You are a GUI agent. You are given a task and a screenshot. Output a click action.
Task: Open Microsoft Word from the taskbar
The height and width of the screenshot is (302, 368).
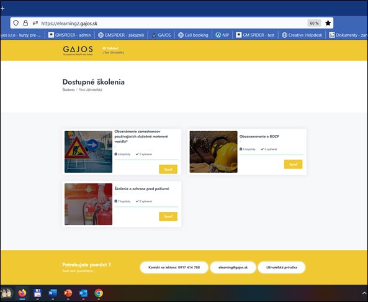[53, 293]
